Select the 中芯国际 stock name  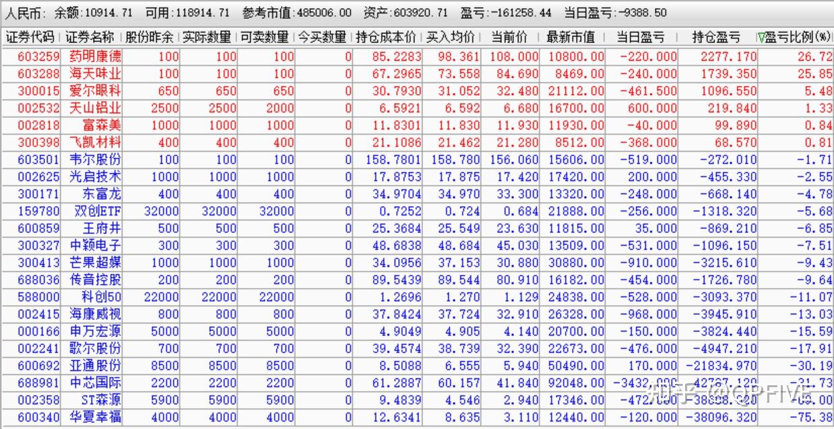95,383
